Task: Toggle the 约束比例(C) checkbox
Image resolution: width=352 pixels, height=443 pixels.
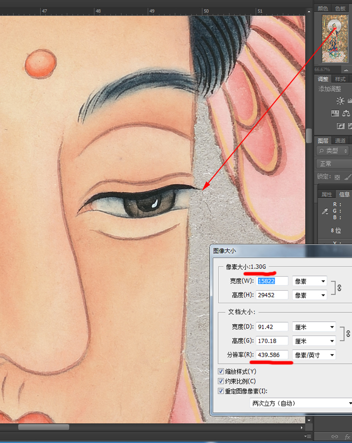Action: 221,381
